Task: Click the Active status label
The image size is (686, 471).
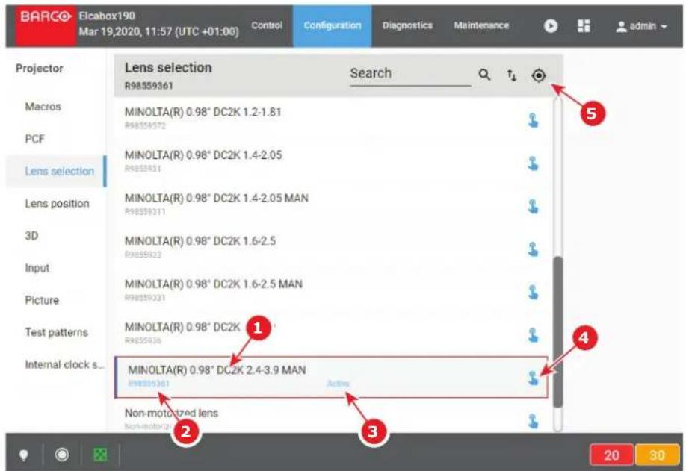Action: coord(338,384)
